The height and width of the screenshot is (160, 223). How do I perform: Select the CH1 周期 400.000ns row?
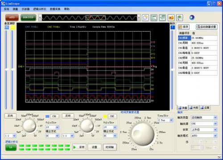pos(198,43)
